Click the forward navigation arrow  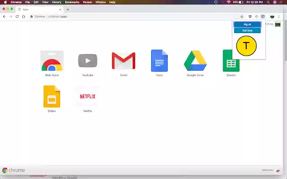pos(11,17)
